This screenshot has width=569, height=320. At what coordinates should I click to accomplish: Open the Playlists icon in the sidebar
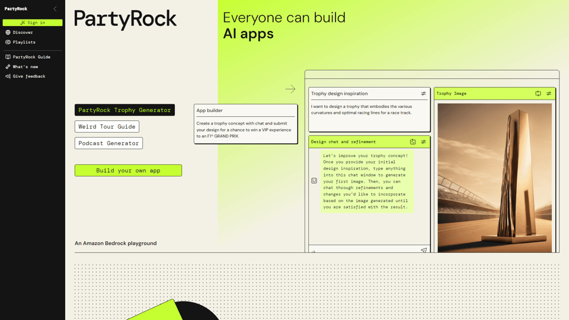click(8, 42)
